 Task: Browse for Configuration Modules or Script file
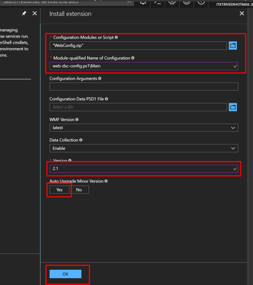[x=233, y=45]
